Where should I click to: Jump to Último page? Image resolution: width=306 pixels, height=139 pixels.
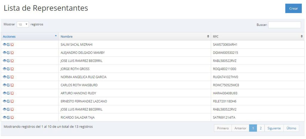[x=291, y=128]
